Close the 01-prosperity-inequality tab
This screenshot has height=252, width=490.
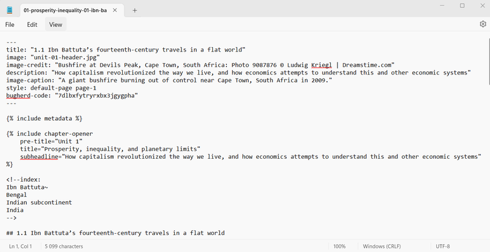(115, 10)
